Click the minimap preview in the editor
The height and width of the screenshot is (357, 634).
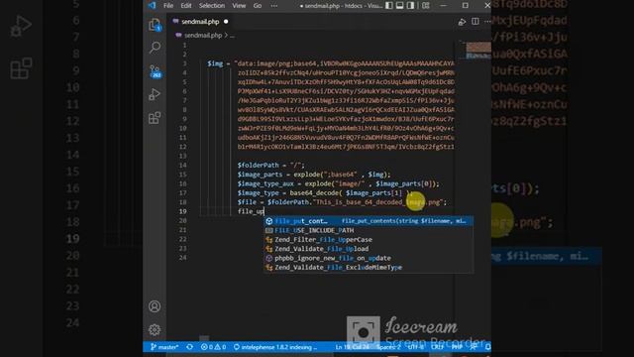pos(478,51)
